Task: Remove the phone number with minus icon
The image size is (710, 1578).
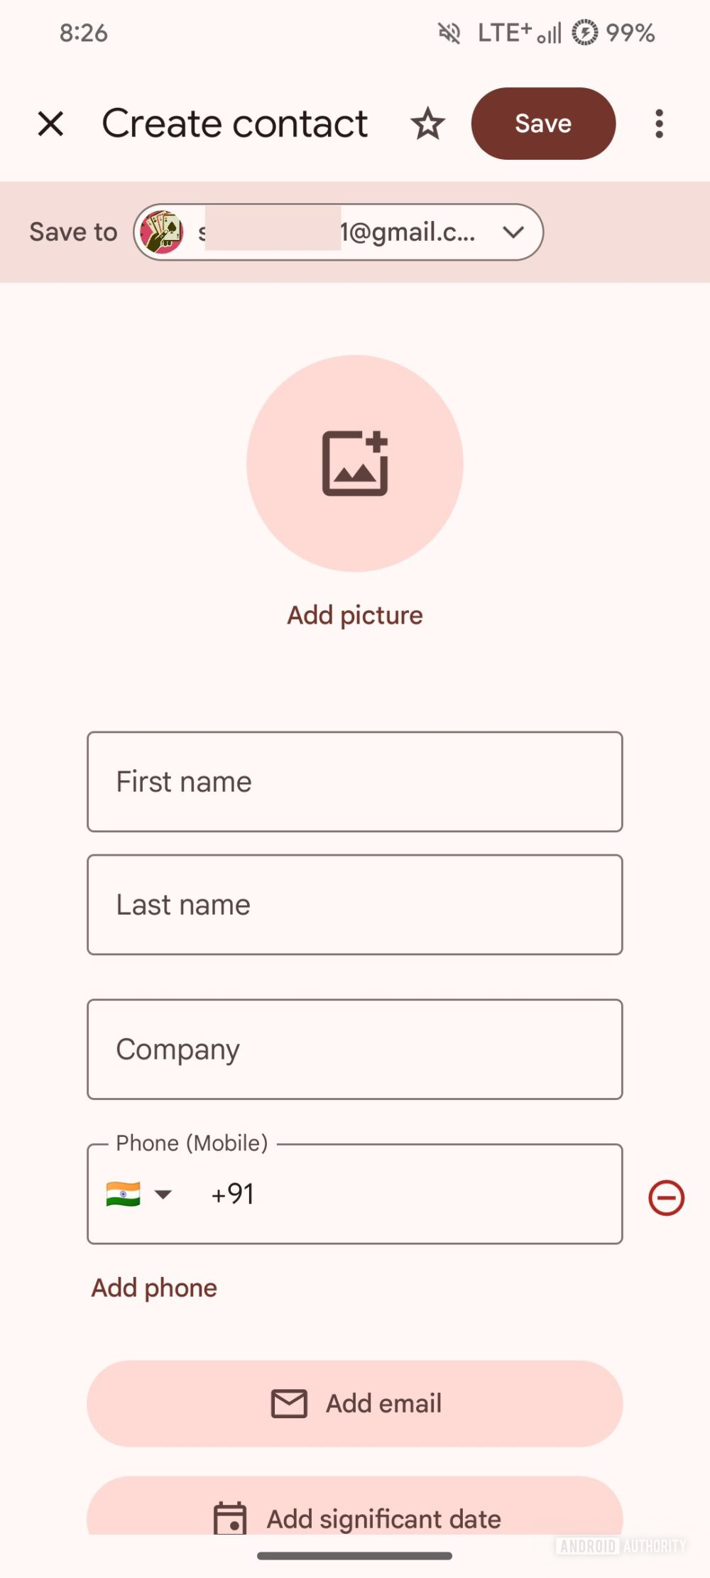Action: (x=666, y=1197)
